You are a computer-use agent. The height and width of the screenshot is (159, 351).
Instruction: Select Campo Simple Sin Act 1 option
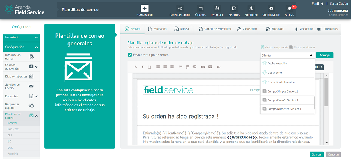click(x=287, y=91)
